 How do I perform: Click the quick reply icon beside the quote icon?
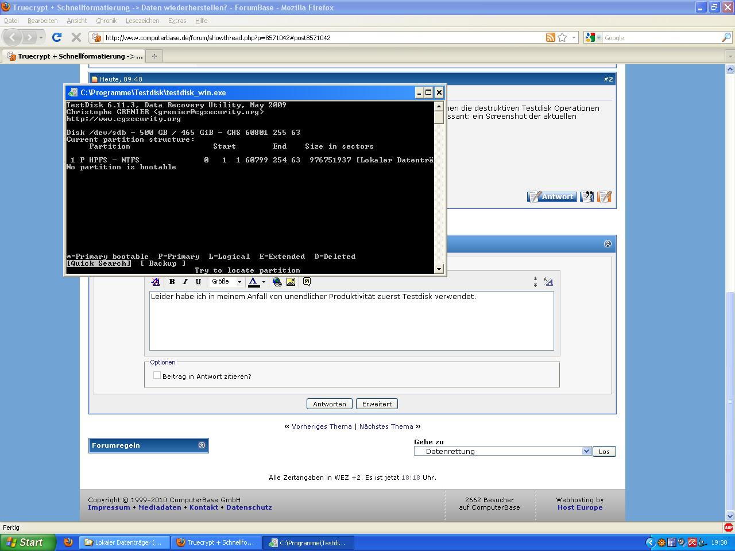tap(605, 197)
